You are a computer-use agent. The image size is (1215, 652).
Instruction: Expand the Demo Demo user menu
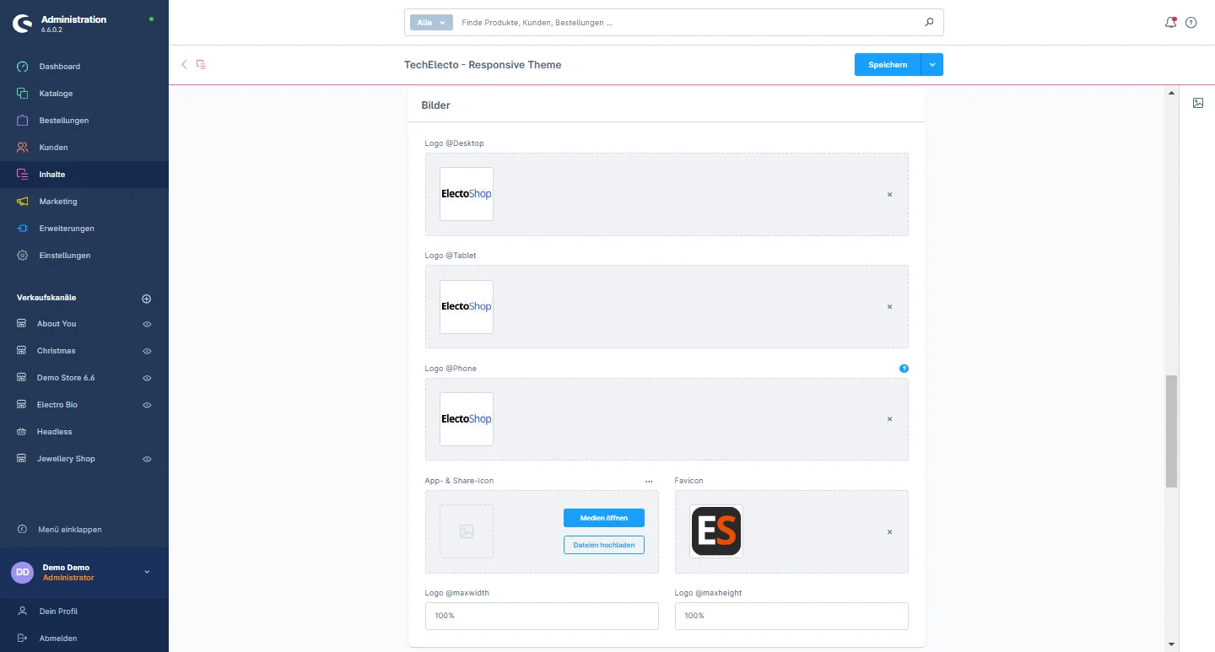147,572
